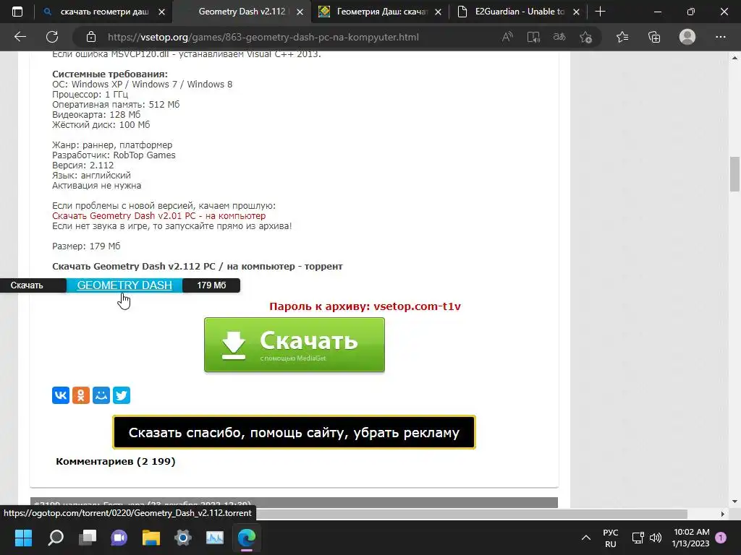Share on VK
The width and height of the screenshot is (741, 555).
pos(61,395)
